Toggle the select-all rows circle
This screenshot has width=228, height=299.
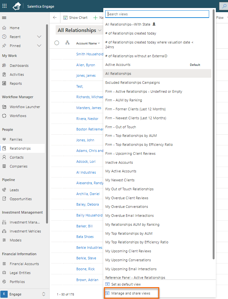pyautogui.click(x=57, y=43)
